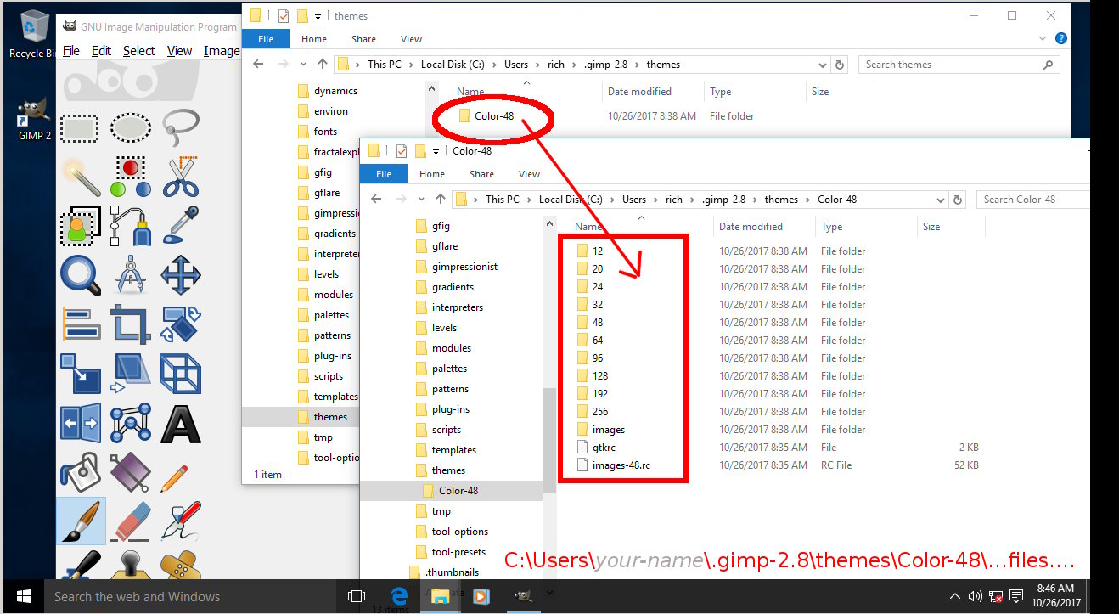Viewport: 1119px width, 614px height.
Task: Select the Color Picker eyedropper tool
Action: 180,226
